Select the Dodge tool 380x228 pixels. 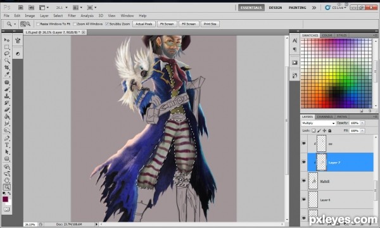(7, 130)
